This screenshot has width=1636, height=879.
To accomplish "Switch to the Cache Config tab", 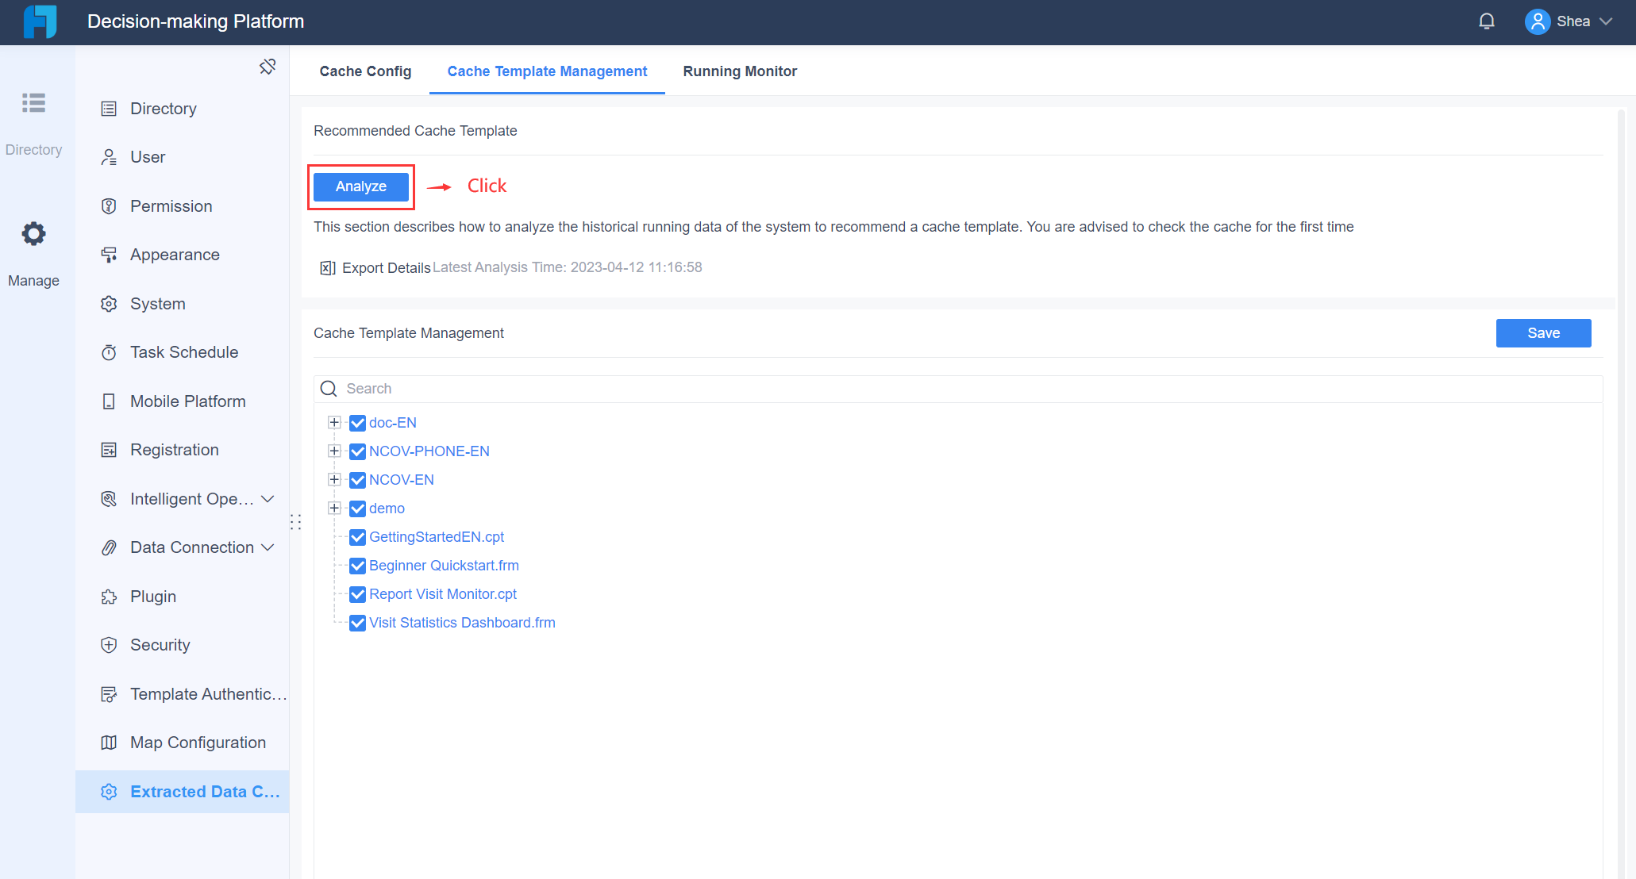I will (x=365, y=71).
